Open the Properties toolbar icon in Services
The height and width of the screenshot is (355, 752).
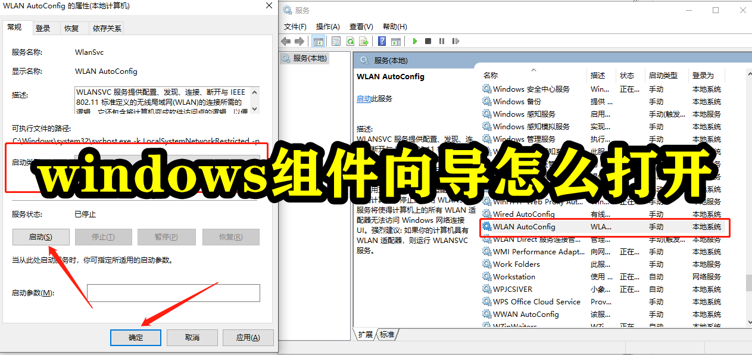(x=336, y=41)
